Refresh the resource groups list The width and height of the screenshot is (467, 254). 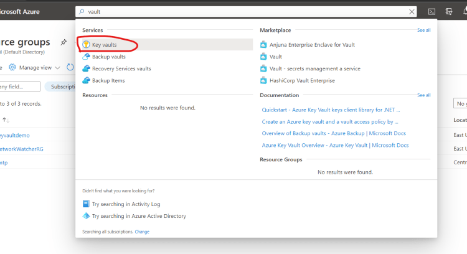coord(70,67)
